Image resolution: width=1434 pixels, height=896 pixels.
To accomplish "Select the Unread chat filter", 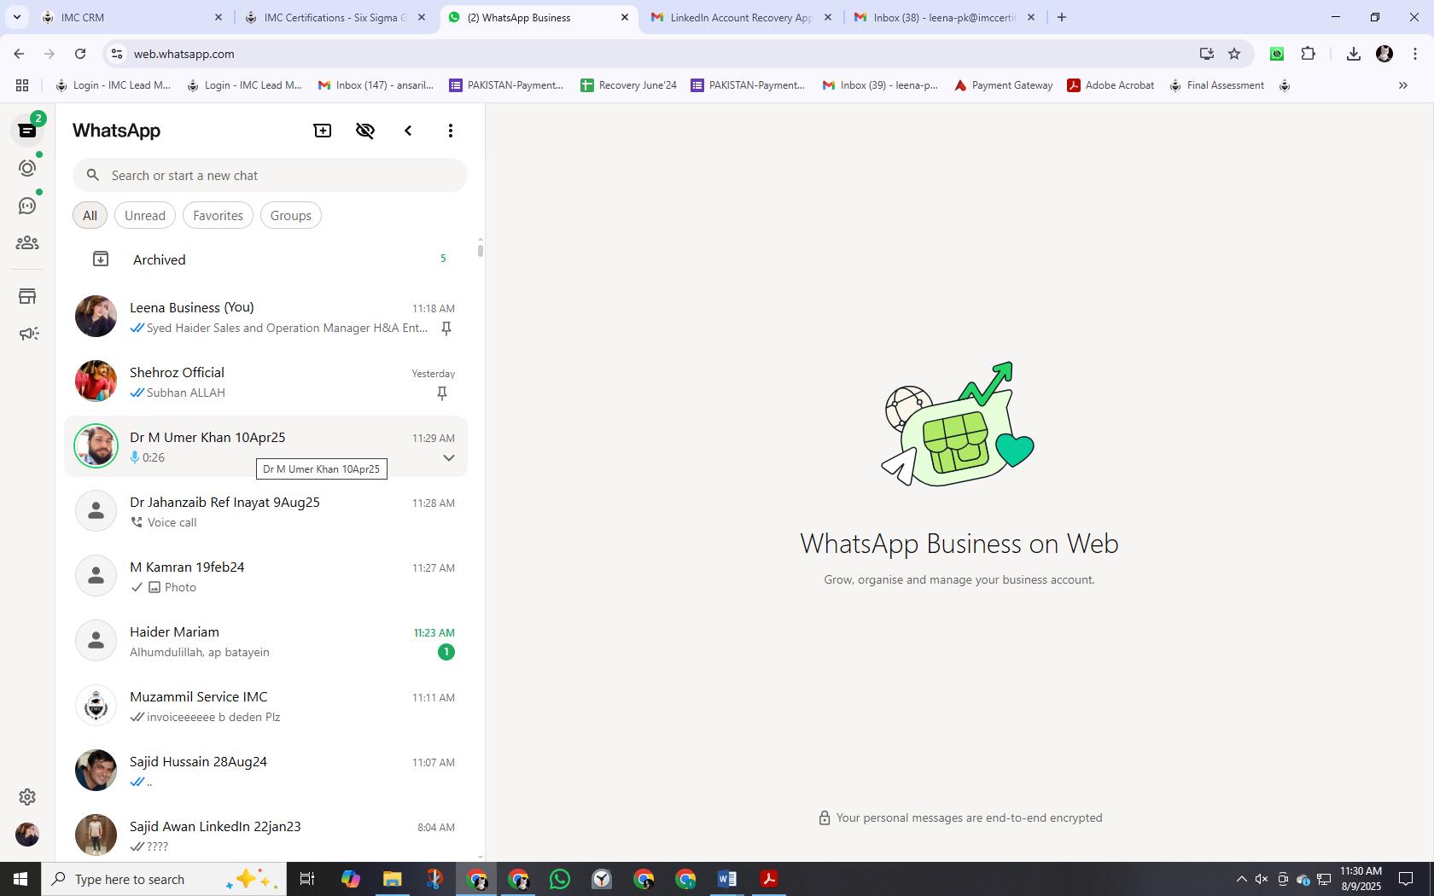I will click(145, 215).
